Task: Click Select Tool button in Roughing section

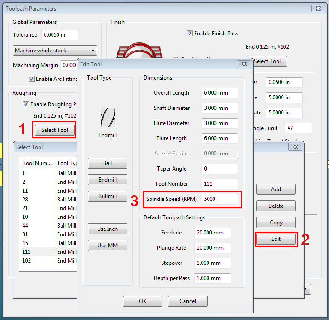Action: [55, 130]
